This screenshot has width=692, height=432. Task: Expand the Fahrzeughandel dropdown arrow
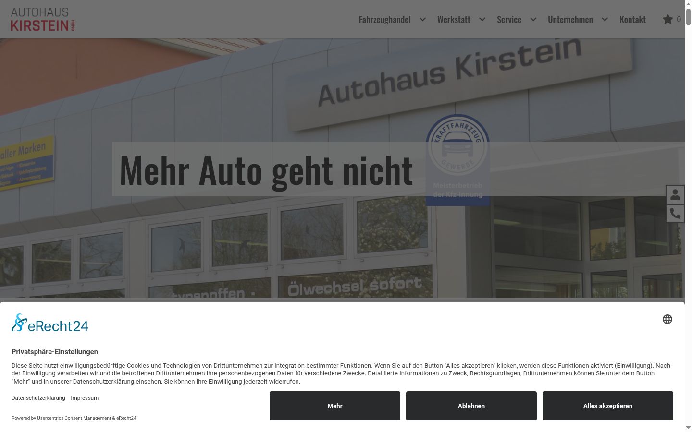pos(422,19)
